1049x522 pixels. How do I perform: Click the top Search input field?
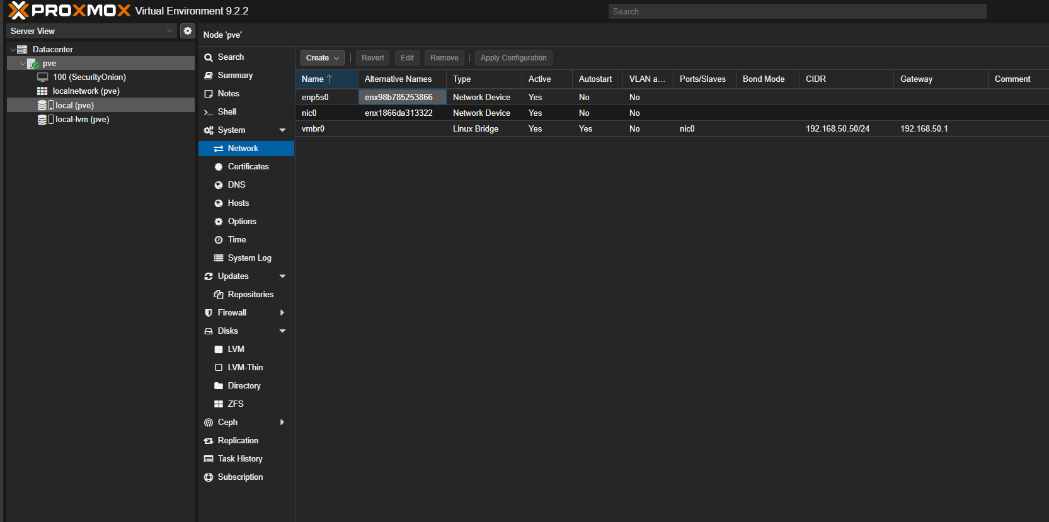click(x=798, y=11)
